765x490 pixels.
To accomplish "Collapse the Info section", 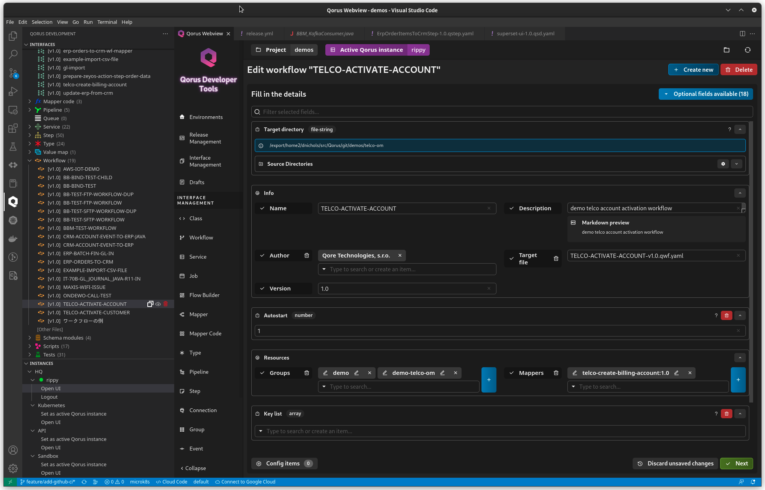I will (740, 193).
